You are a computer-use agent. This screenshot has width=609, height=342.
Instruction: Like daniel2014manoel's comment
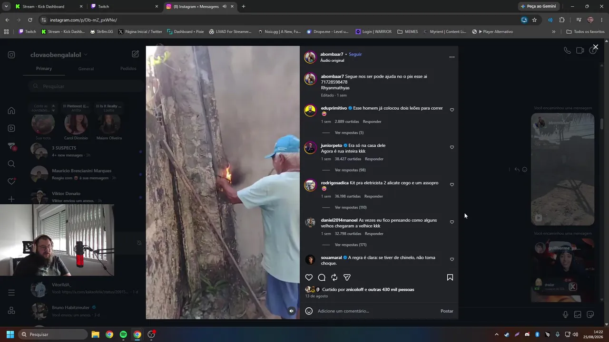tap(452, 222)
